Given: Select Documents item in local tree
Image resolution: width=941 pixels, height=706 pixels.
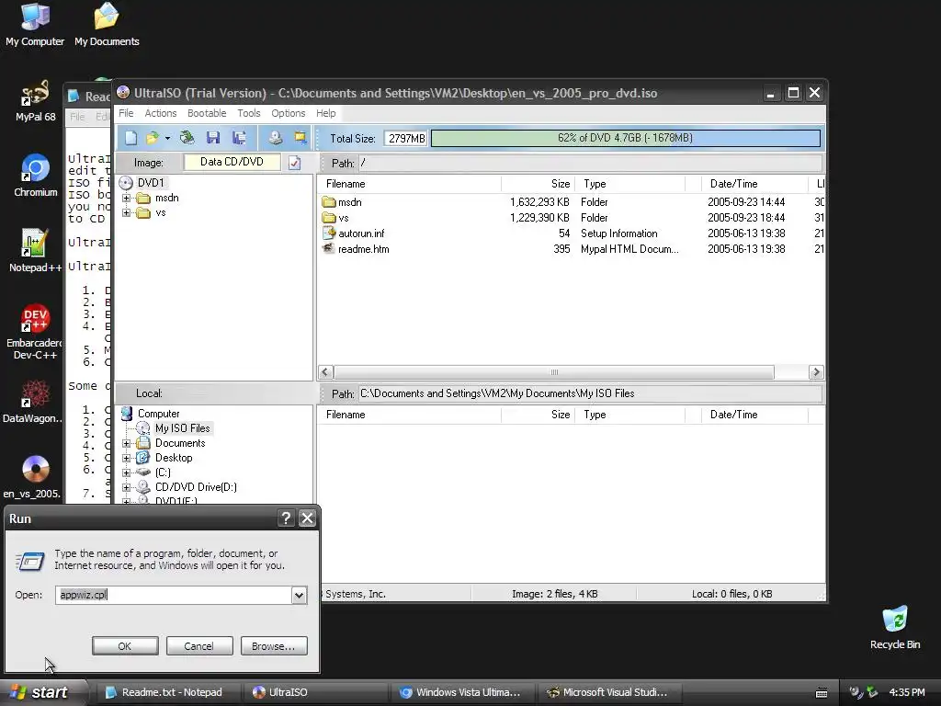Looking at the screenshot, I should (180, 443).
